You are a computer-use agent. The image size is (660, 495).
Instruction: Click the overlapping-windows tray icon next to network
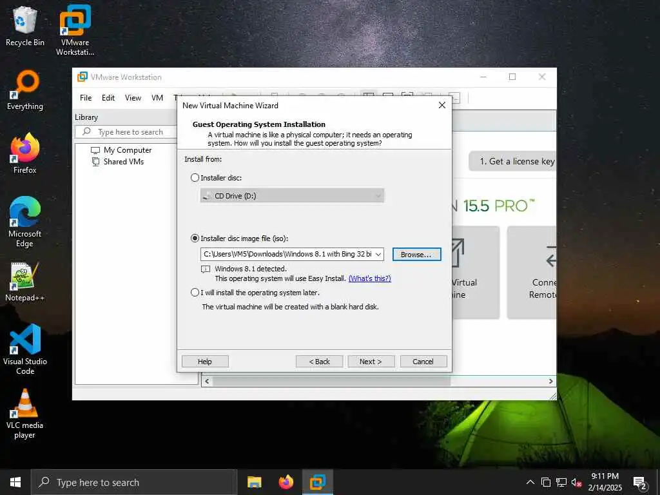click(546, 482)
